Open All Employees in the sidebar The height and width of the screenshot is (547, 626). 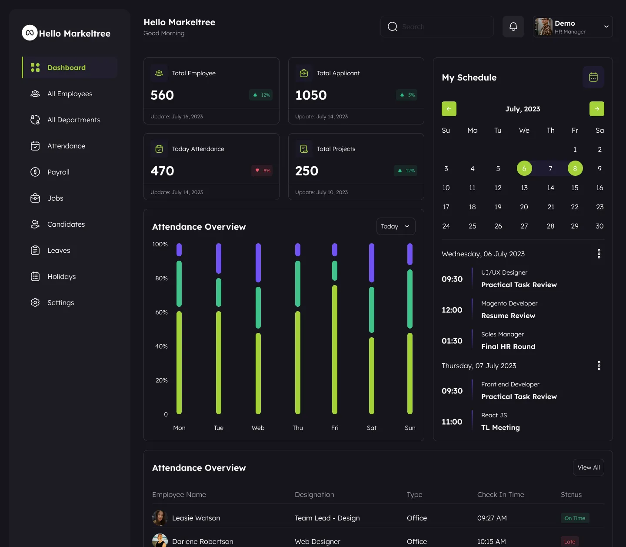[70, 94]
